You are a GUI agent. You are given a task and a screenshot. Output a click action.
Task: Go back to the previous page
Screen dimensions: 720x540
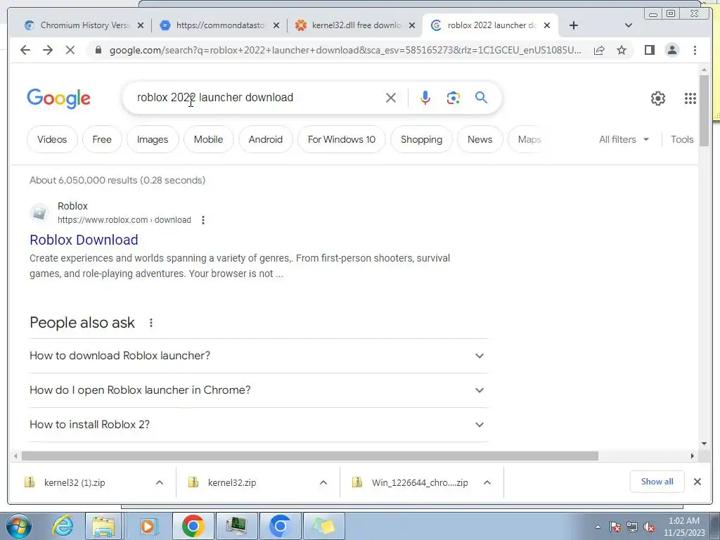tap(25, 50)
